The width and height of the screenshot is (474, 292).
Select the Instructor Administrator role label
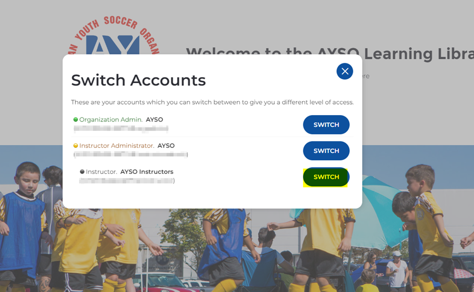[x=117, y=146]
